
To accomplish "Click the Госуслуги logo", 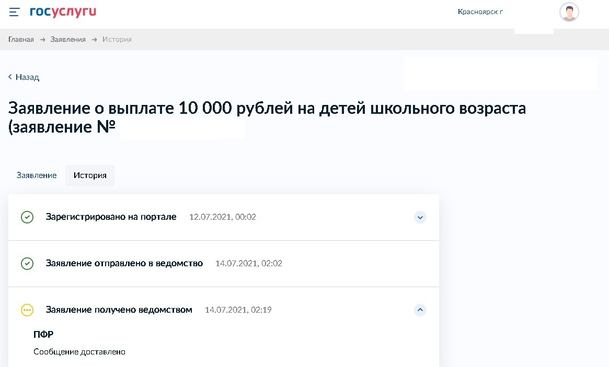I will tap(63, 11).
